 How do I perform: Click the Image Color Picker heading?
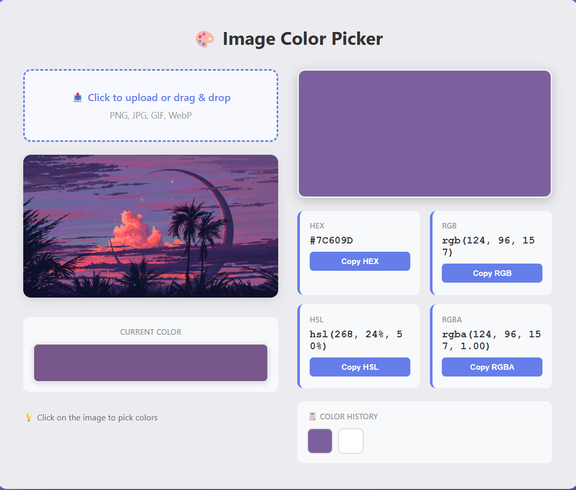click(x=302, y=39)
